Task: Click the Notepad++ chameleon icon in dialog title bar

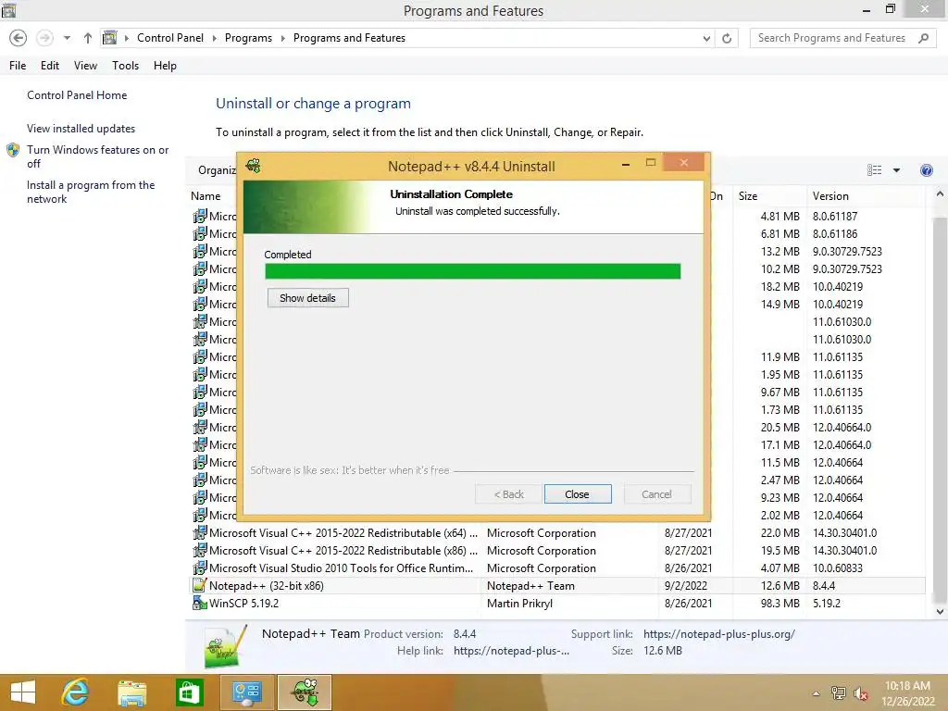Action: click(254, 166)
